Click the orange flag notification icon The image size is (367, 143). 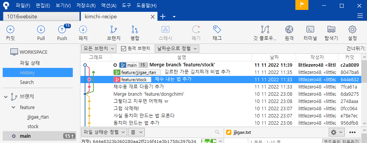coord(302,5)
